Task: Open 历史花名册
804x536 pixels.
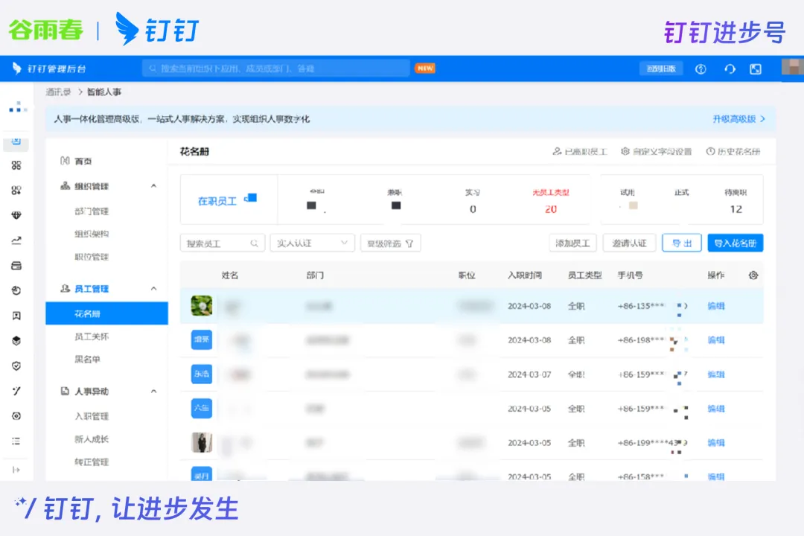Action: [733, 152]
